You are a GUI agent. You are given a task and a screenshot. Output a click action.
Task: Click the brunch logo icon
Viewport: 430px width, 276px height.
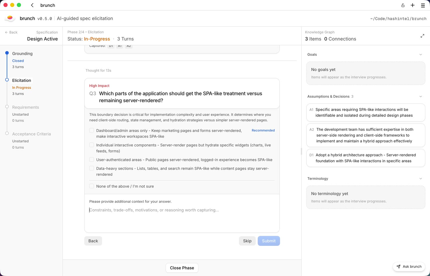10,18
